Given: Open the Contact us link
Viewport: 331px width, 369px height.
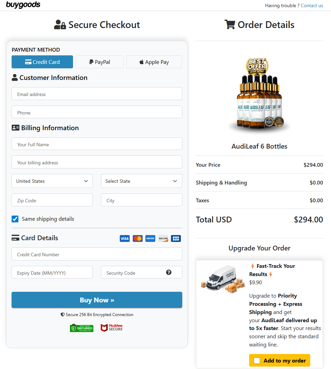Looking at the screenshot, I should coord(312,5).
